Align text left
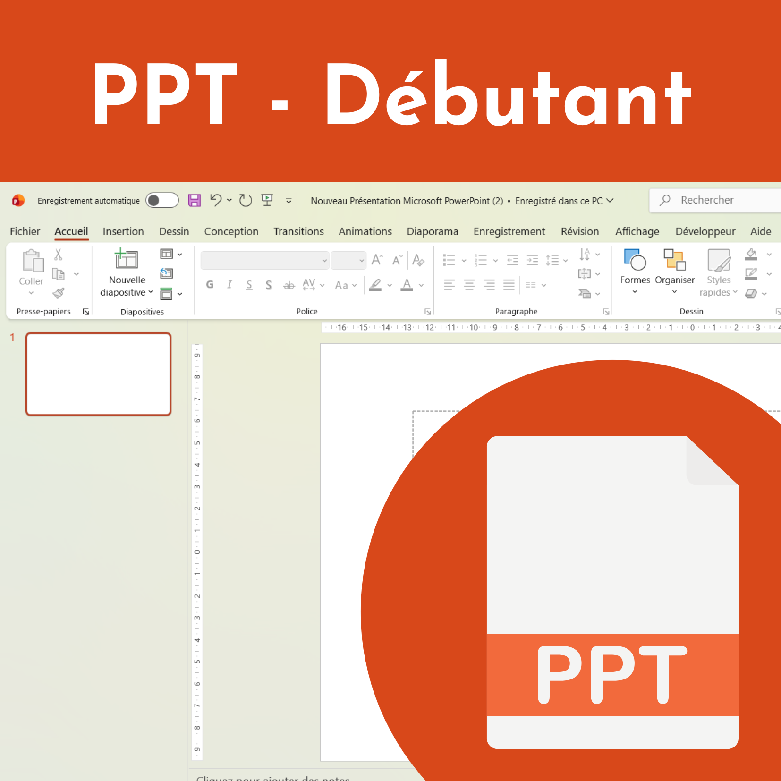Viewport: 781px width, 781px height. click(449, 285)
